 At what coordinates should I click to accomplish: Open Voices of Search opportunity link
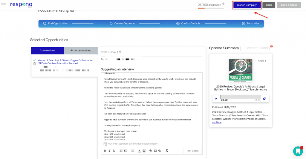pos(65,62)
